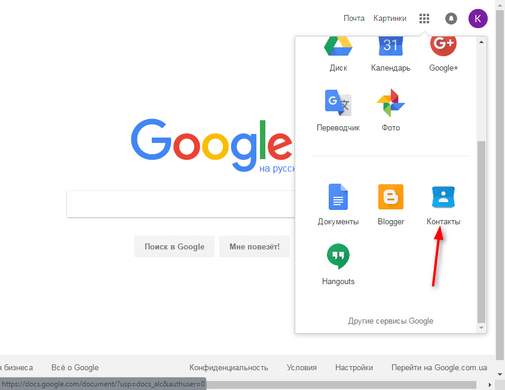Open Google Drive (Диск) app icon
This screenshot has width=505, height=390.
point(338,48)
